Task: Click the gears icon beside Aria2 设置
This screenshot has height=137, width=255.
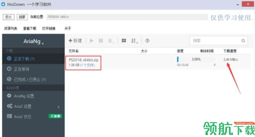Action: [10, 106]
